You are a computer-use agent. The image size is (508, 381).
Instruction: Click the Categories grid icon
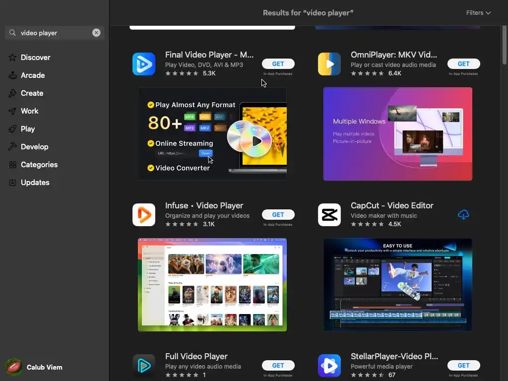point(12,165)
